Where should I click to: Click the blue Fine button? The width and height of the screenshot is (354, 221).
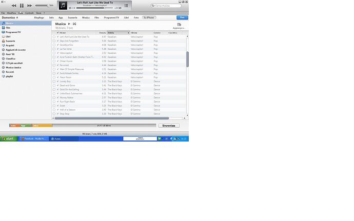(182, 17)
